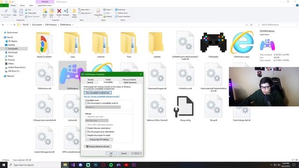Image resolution: width=299 pixels, height=168 pixels.
Task: Select the System.Management.dll file
Action: [44, 140]
